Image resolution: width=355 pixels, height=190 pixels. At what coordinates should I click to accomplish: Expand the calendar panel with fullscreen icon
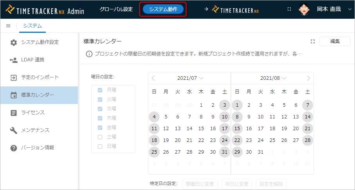(312, 41)
